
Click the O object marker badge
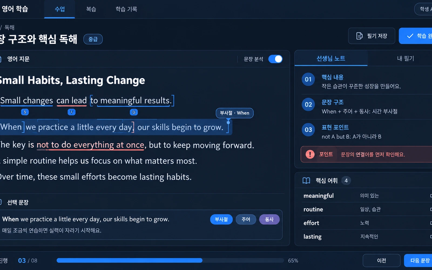pos(134,112)
